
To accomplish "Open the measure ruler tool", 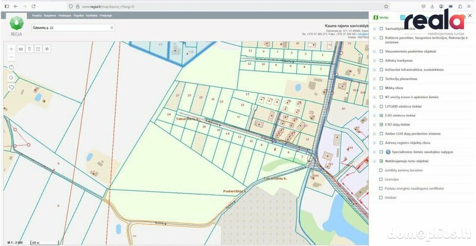I will (x=21, y=49).
